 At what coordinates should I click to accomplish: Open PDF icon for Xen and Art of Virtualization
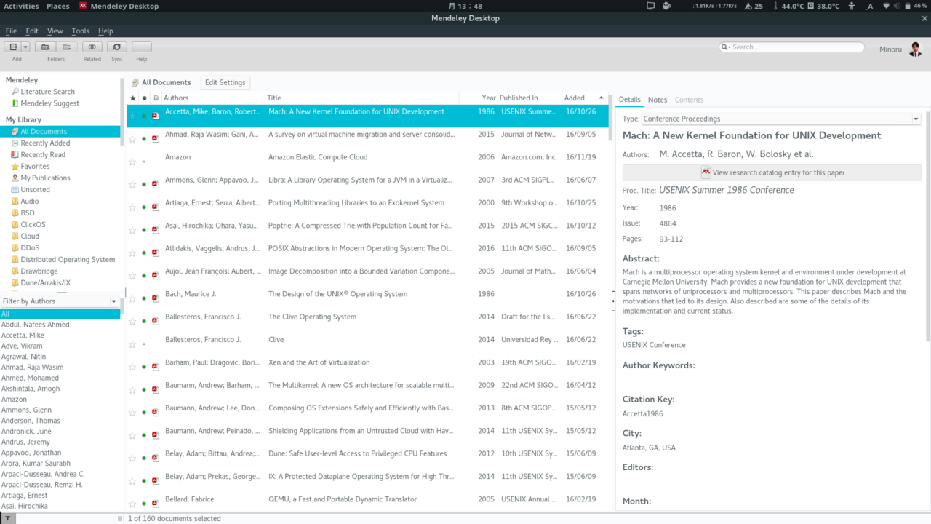pos(155,367)
